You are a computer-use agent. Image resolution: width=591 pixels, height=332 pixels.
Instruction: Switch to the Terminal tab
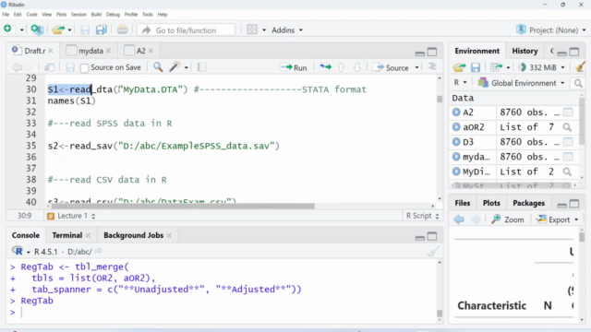coord(67,235)
